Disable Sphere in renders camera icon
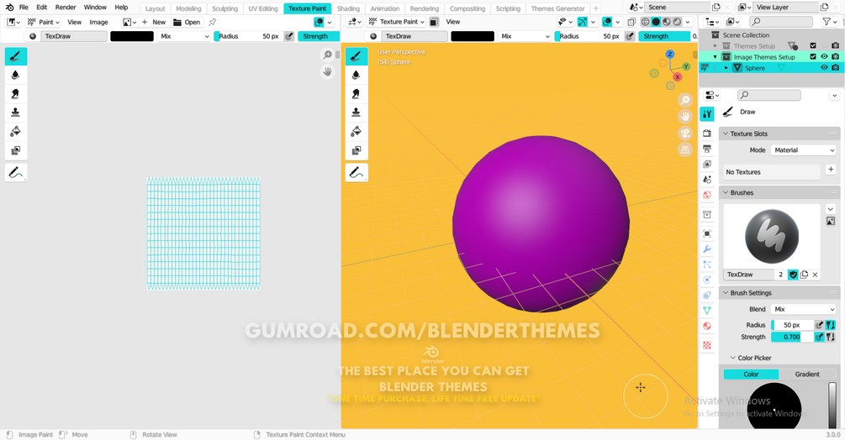The image size is (845, 440). 835,68
